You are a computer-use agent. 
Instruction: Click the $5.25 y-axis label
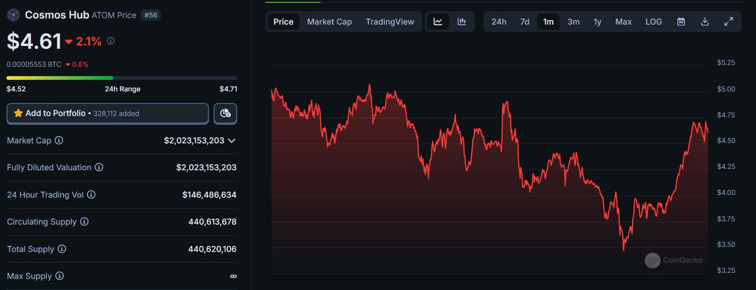(x=726, y=62)
